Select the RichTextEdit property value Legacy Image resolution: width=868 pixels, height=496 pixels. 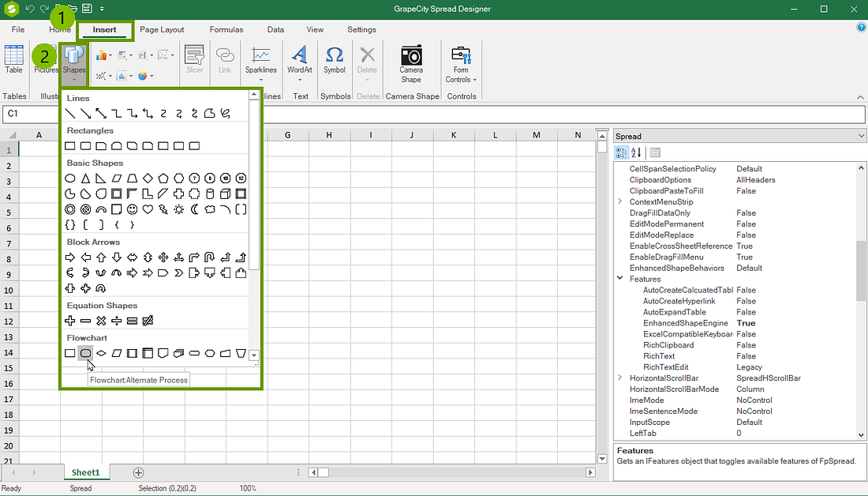[x=749, y=367]
